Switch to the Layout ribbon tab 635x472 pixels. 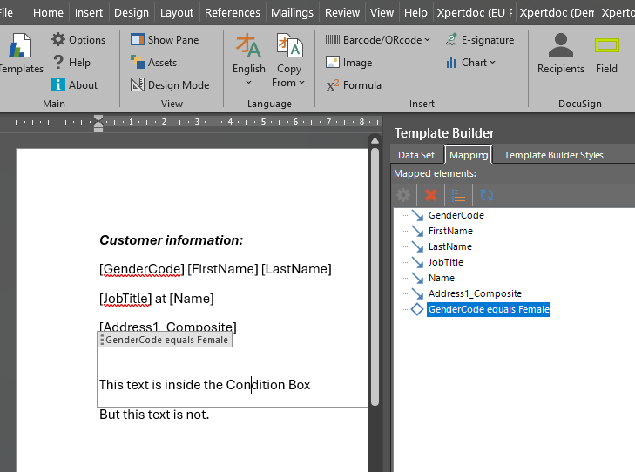[177, 12]
